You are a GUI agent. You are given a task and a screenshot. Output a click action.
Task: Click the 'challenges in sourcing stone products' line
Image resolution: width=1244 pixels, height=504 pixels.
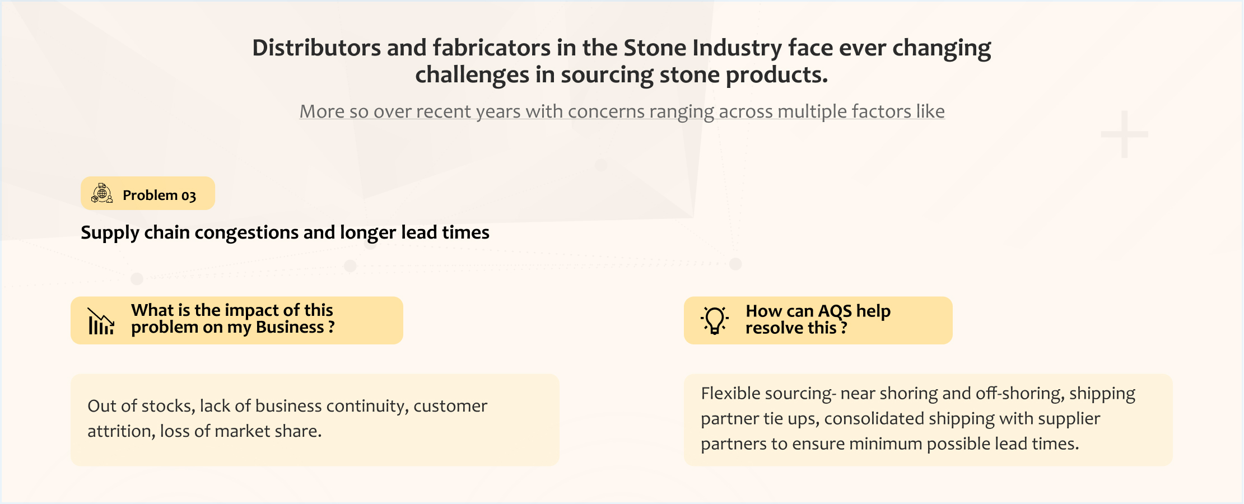(x=621, y=74)
